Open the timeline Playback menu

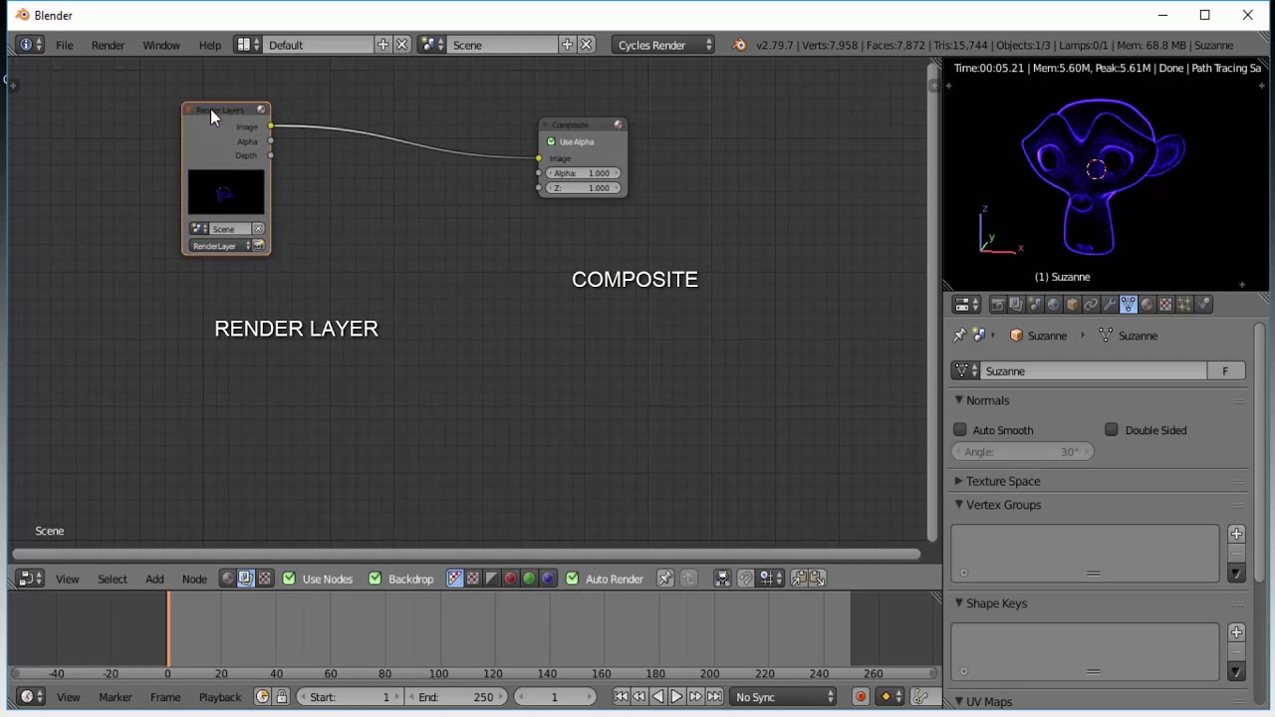[x=220, y=697]
